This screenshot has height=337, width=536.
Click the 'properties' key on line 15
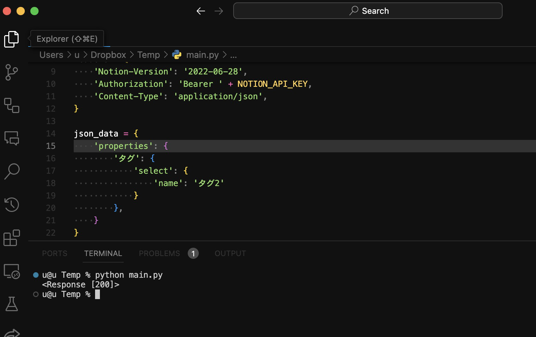(x=123, y=146)
